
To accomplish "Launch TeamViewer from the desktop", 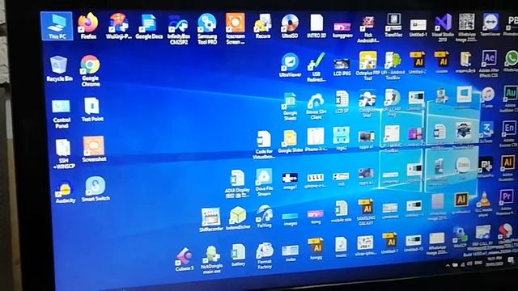I will (490, 24).
